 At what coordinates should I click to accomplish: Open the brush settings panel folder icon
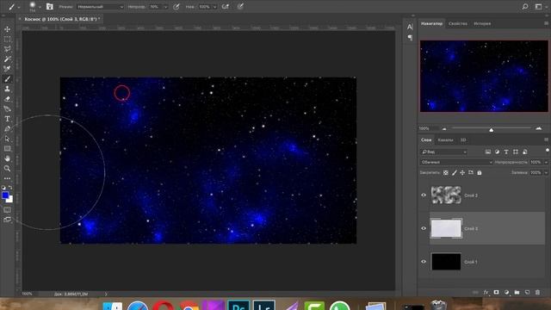[x=50, y=6]
